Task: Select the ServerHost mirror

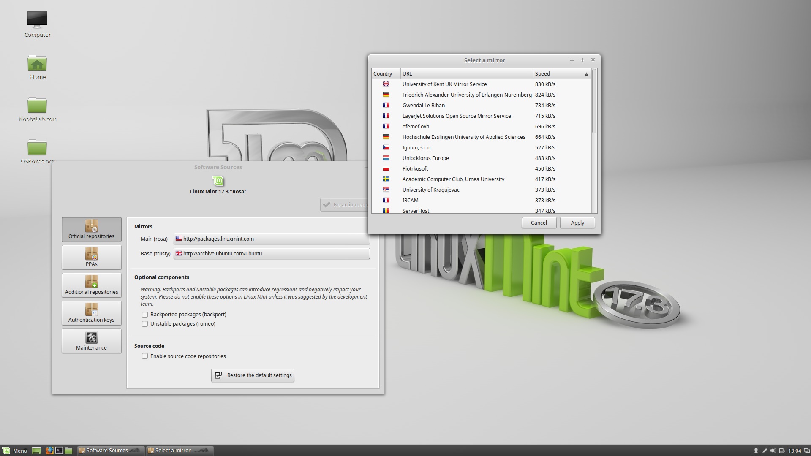Action: point(482,210)
